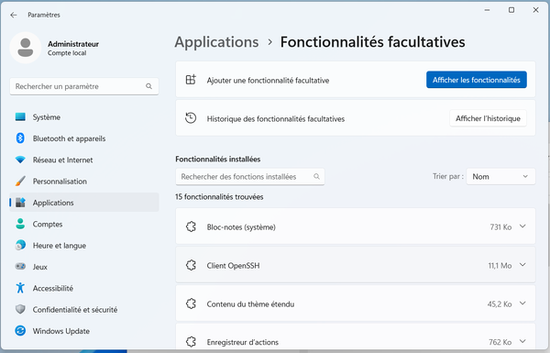Expand the Bloc-notes (système) entry chevron
Image resolution: width=550 pixels, height=353 pixels.
[x=522, y=226]
